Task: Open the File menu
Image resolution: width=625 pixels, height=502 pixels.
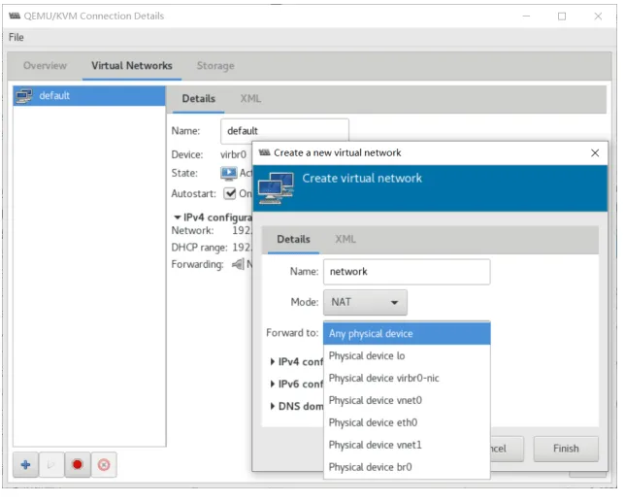Action: tap(16, 37)
